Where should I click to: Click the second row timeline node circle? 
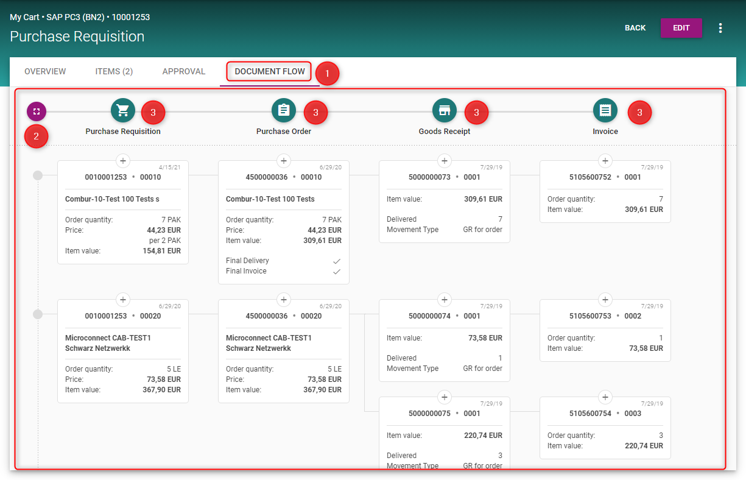coord(38,314)
